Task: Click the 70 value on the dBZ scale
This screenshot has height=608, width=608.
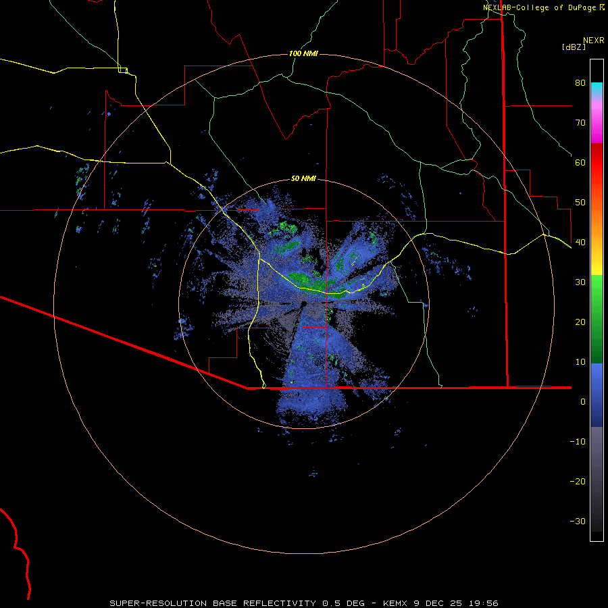Action: (x=580, y=123)
